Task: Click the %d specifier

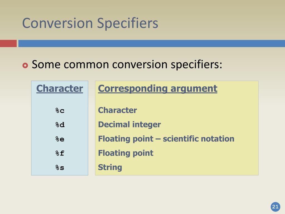Action: (x=60, y=125)
